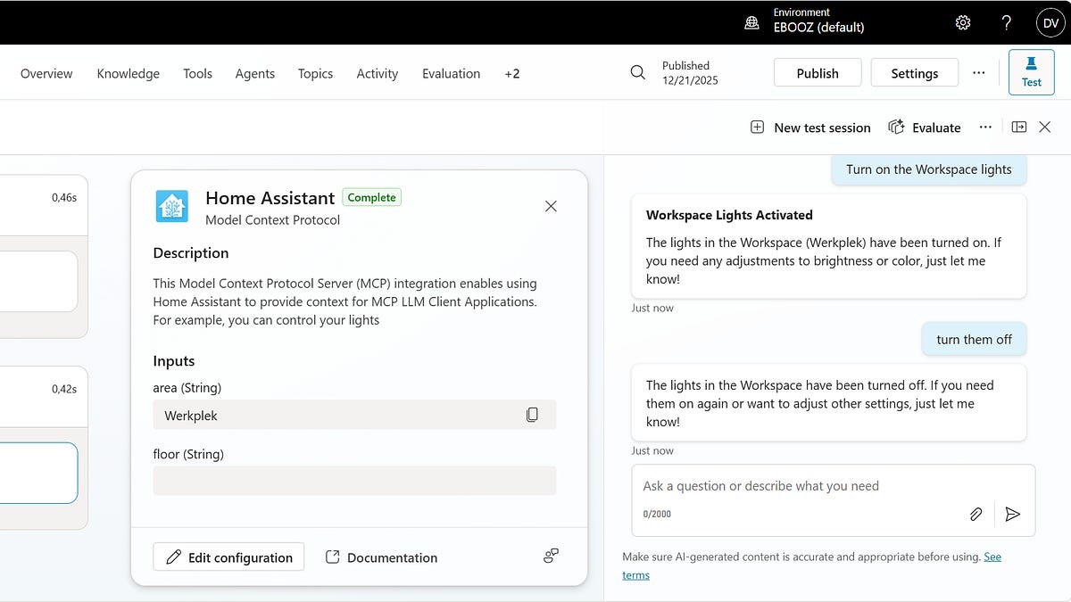Click the send message arrow icon
This screenshot has height=602, width=1071.
tap(1012, 514)
